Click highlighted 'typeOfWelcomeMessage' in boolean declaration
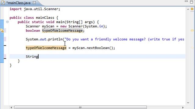195x109 pixels. tap(62, 31)
